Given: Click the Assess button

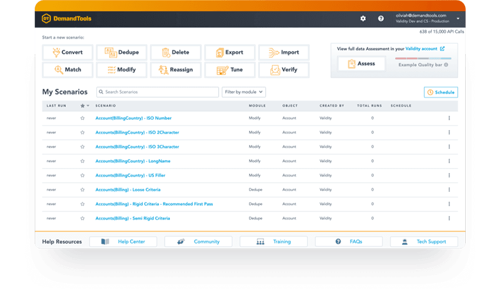Looking at the screenshot, I should click(362, 63).
